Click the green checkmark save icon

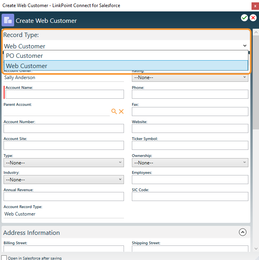pos(244,18)
